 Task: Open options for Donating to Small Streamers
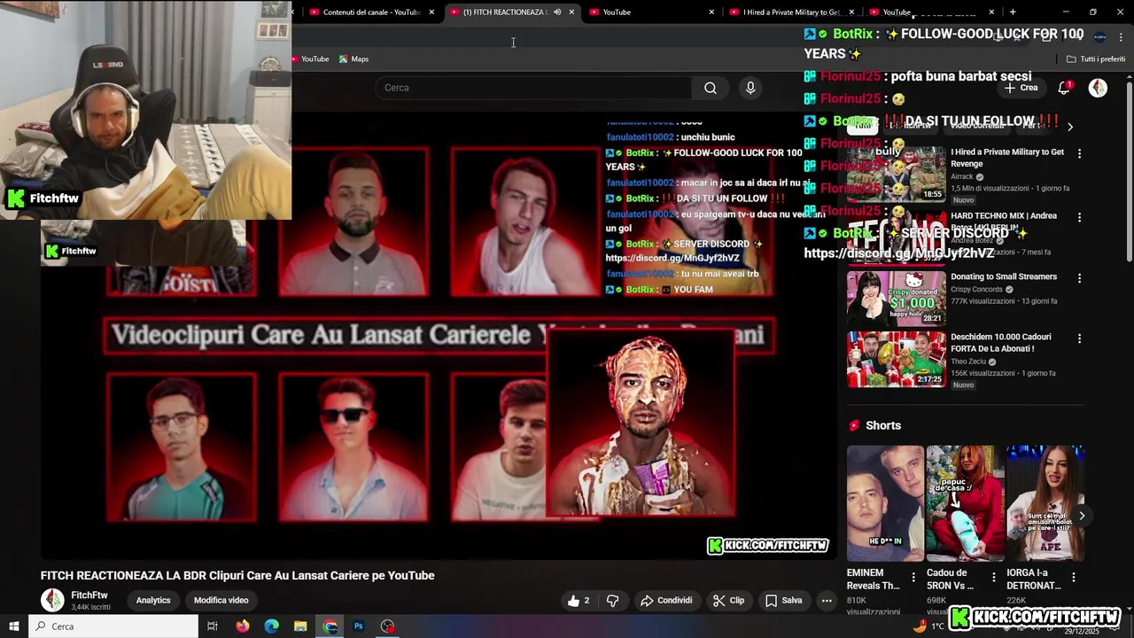click(x=1079, y=278)
